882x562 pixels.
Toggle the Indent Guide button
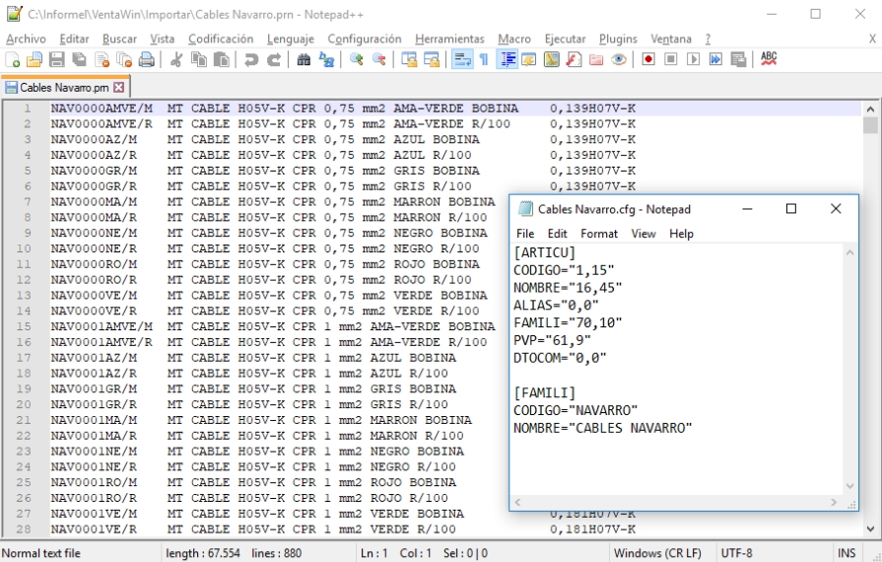pos(507,59)
